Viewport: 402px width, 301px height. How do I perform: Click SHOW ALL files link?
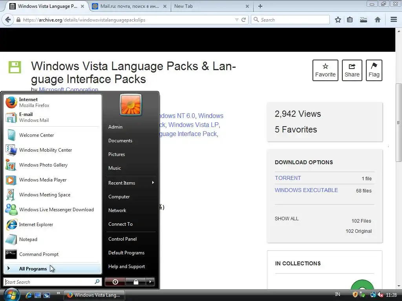tap(287, 219)
